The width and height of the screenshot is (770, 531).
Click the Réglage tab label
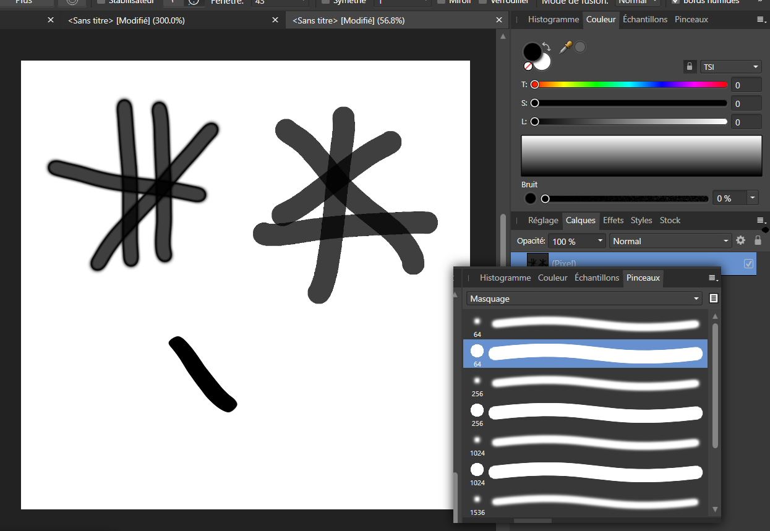click(542, 220)
